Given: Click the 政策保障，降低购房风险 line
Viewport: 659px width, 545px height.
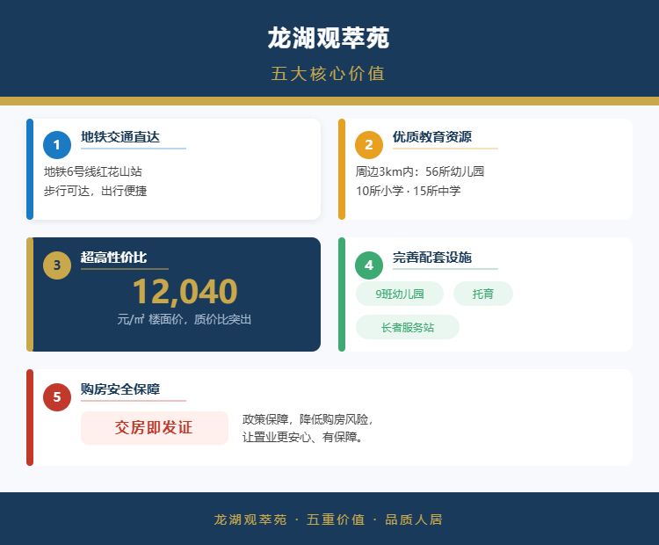Looking at the screenshot, I should point(308,419).
